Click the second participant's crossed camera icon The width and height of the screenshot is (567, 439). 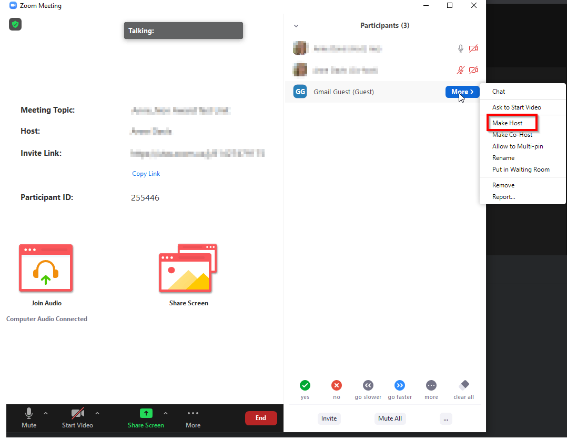pyautogui.click(x=473, y=70)
